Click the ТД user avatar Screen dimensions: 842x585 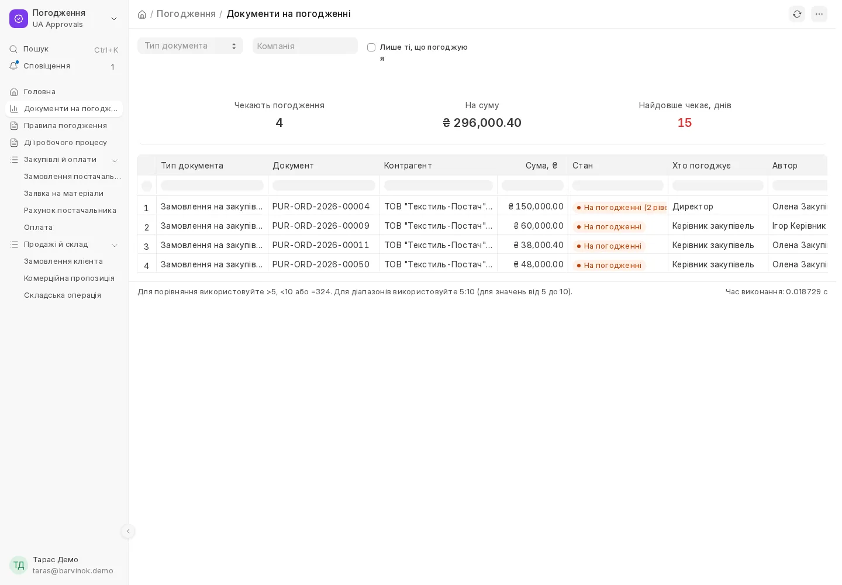pyautogui.click(x=19, y=565)
